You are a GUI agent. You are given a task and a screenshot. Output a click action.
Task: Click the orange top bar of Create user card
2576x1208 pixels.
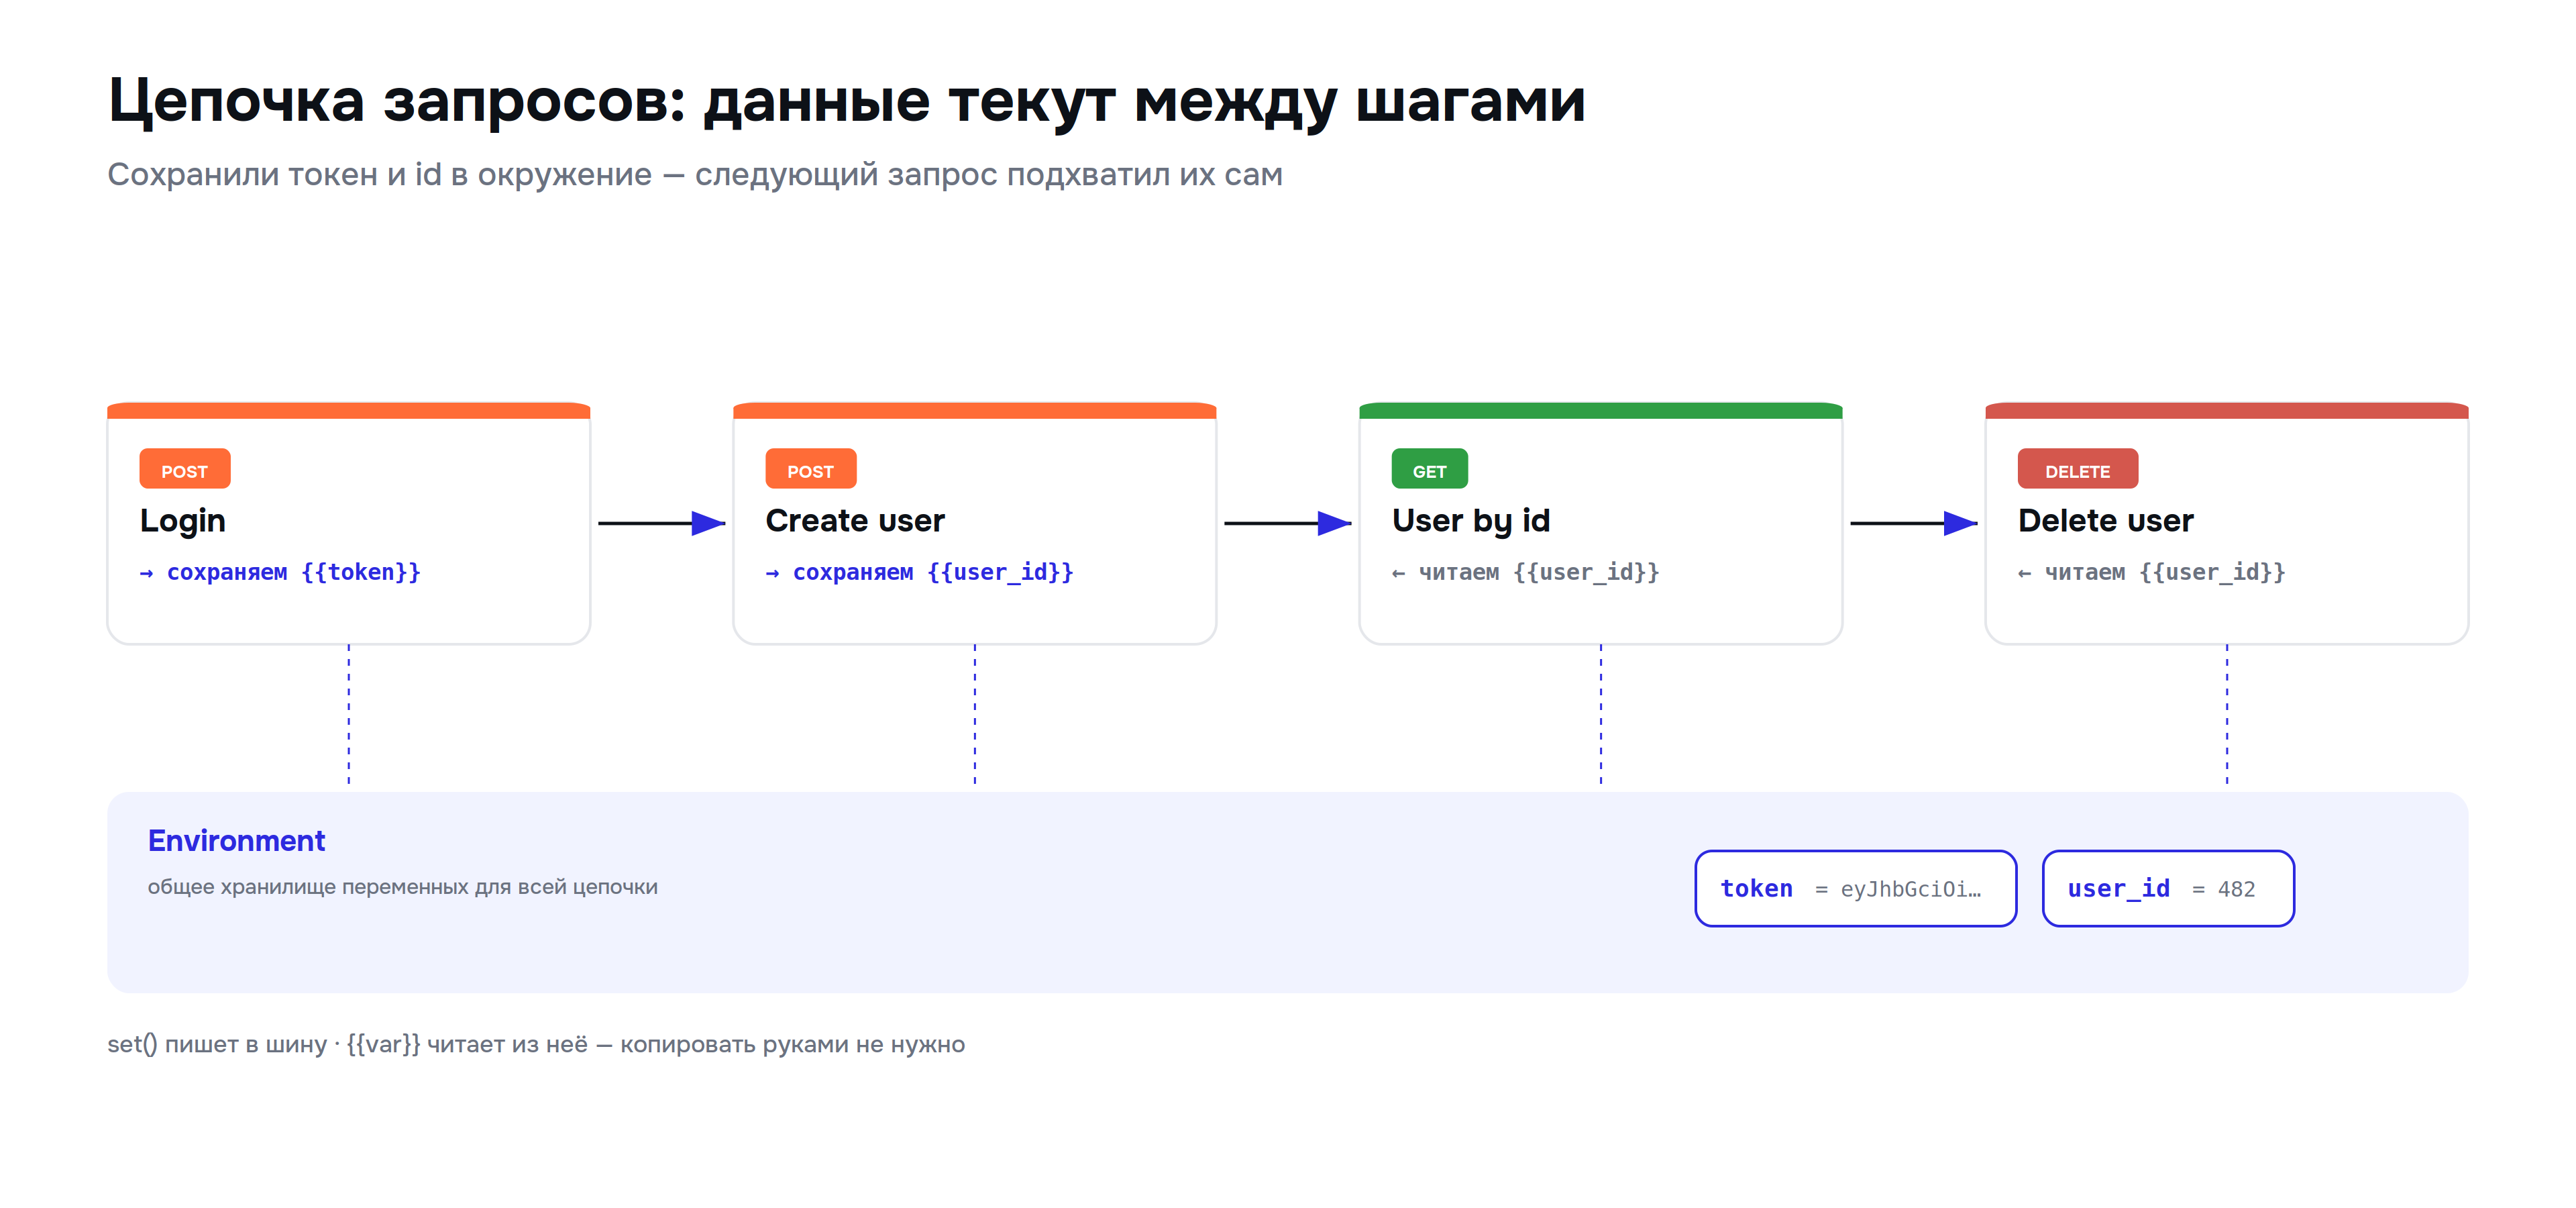point(974,411)
